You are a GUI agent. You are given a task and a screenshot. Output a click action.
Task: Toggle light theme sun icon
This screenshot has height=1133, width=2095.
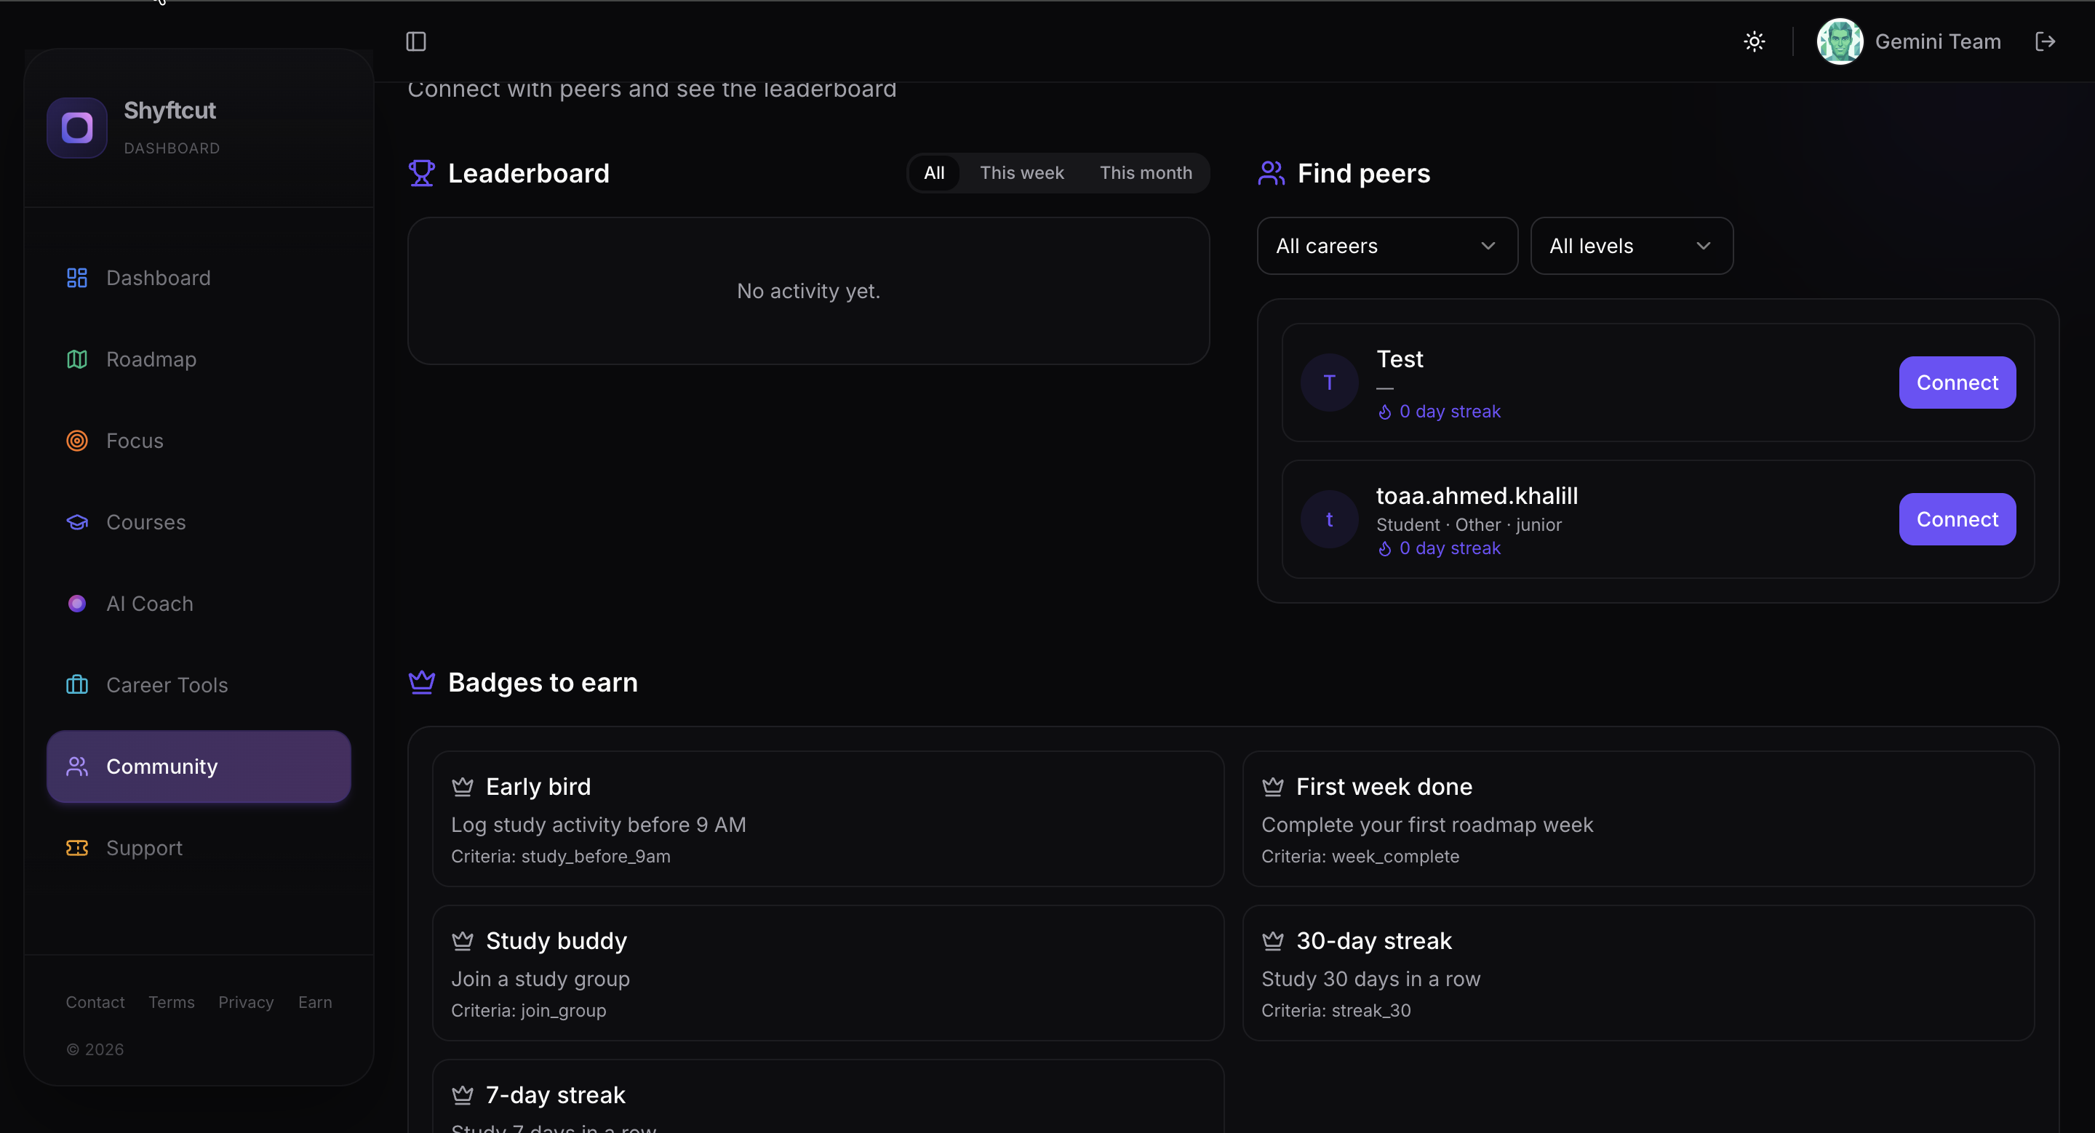[1755, 41]
